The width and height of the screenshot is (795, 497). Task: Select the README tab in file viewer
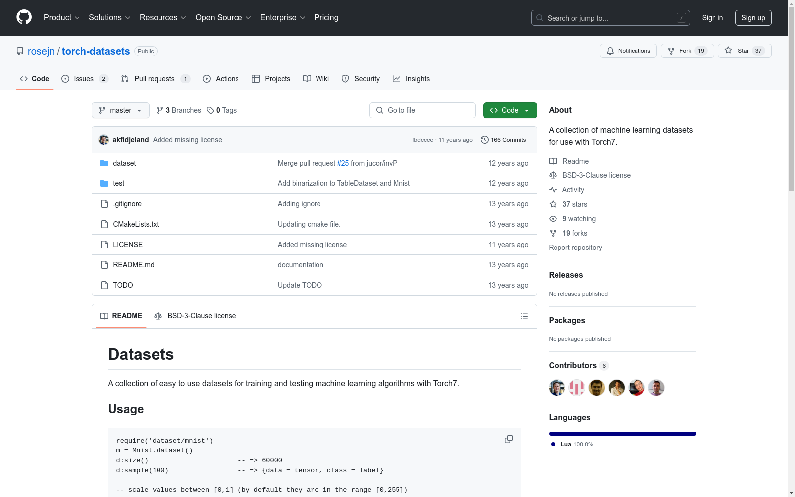click(121, 316)
